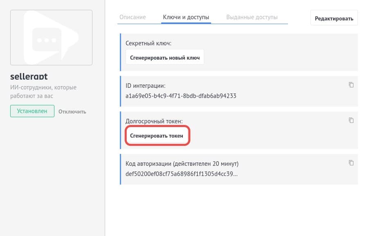Switch to the Выданные доступы tab
This screenshot has height=236, width=369.
tap(251, 17)
